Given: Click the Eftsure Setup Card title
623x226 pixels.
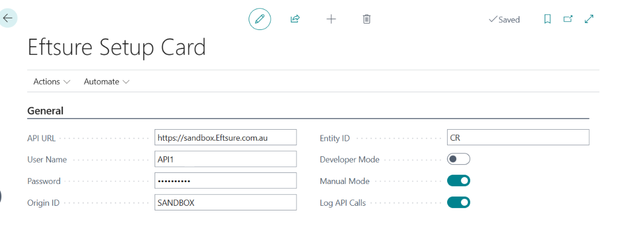Looking at the screenshot, I should pyautogui.click(x=117, y=48).
